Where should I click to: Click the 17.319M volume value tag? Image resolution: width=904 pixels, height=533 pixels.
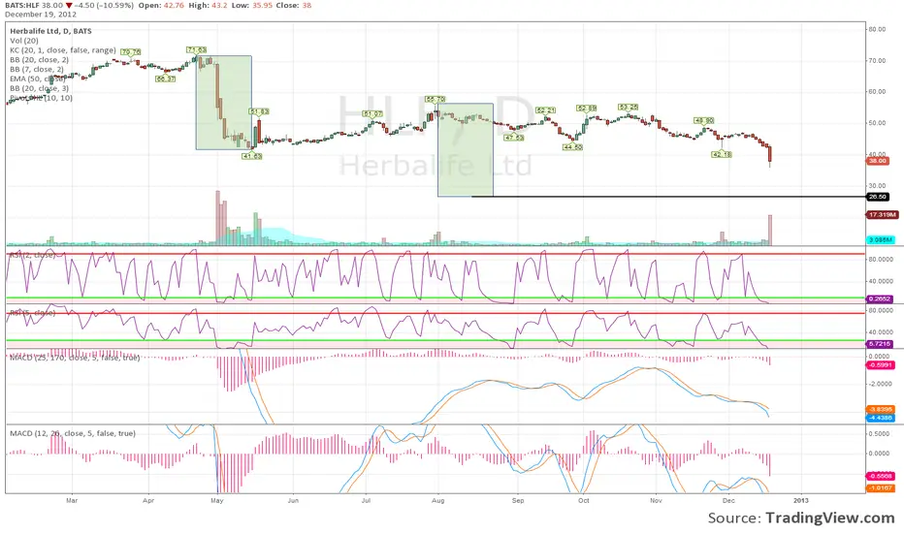882,215
